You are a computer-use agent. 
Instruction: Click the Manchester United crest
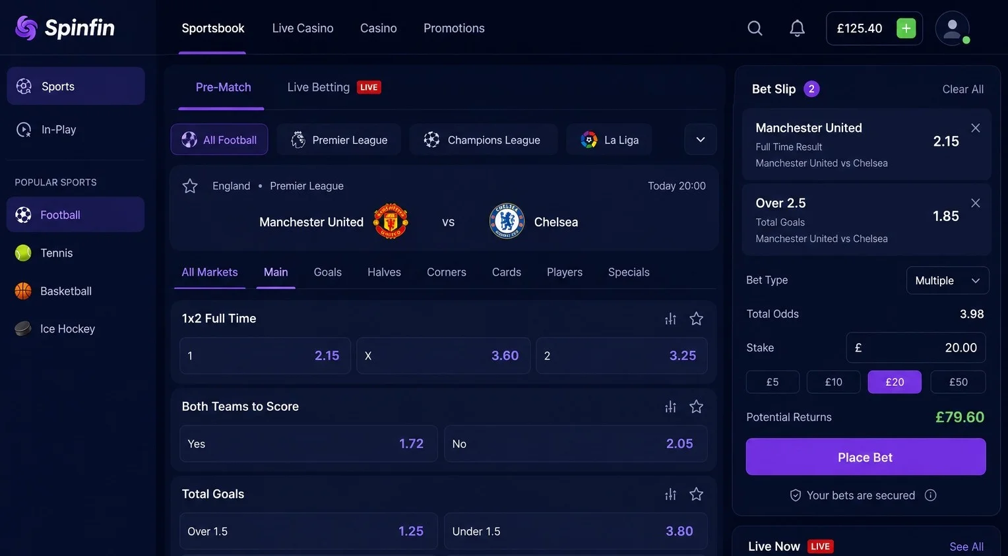pyautogui.click(x=391, y=222)
